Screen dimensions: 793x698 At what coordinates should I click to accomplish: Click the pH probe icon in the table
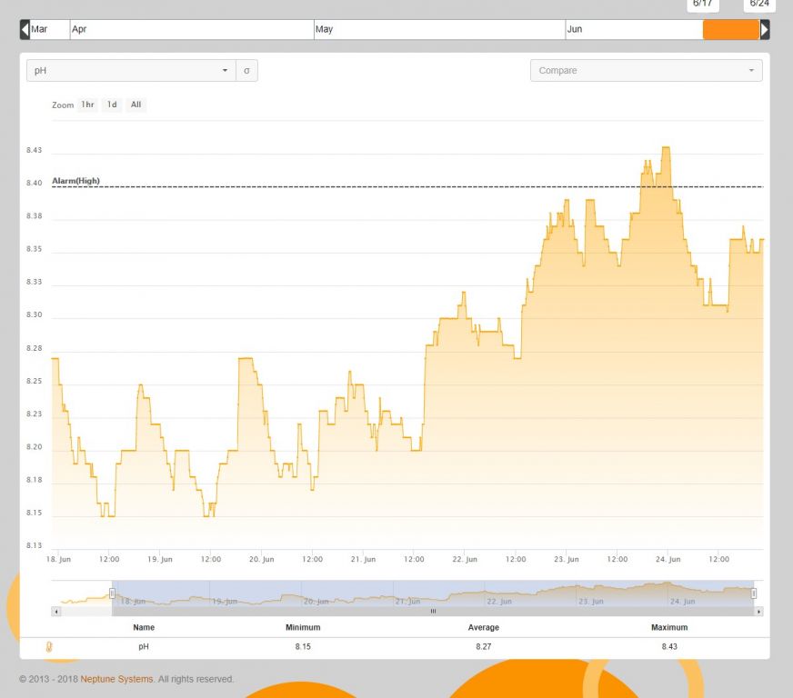coord(50,647)
